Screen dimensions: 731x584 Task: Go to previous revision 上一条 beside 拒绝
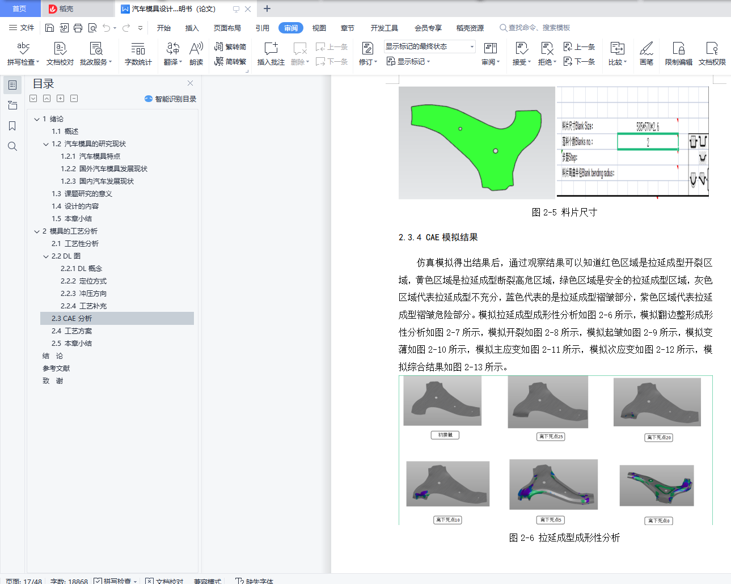click(x=580, y=47)
